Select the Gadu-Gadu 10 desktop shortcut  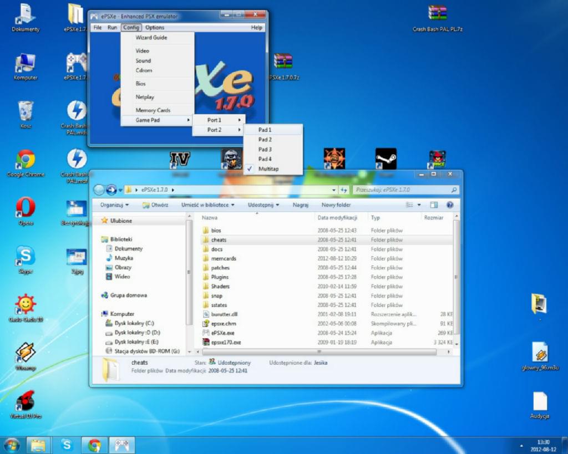26,308
